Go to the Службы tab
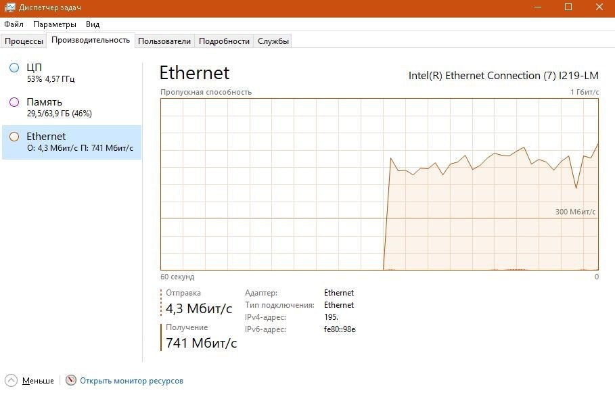Image resolution: width=615 pixels, height=397 pixels. tap(273, 41)
